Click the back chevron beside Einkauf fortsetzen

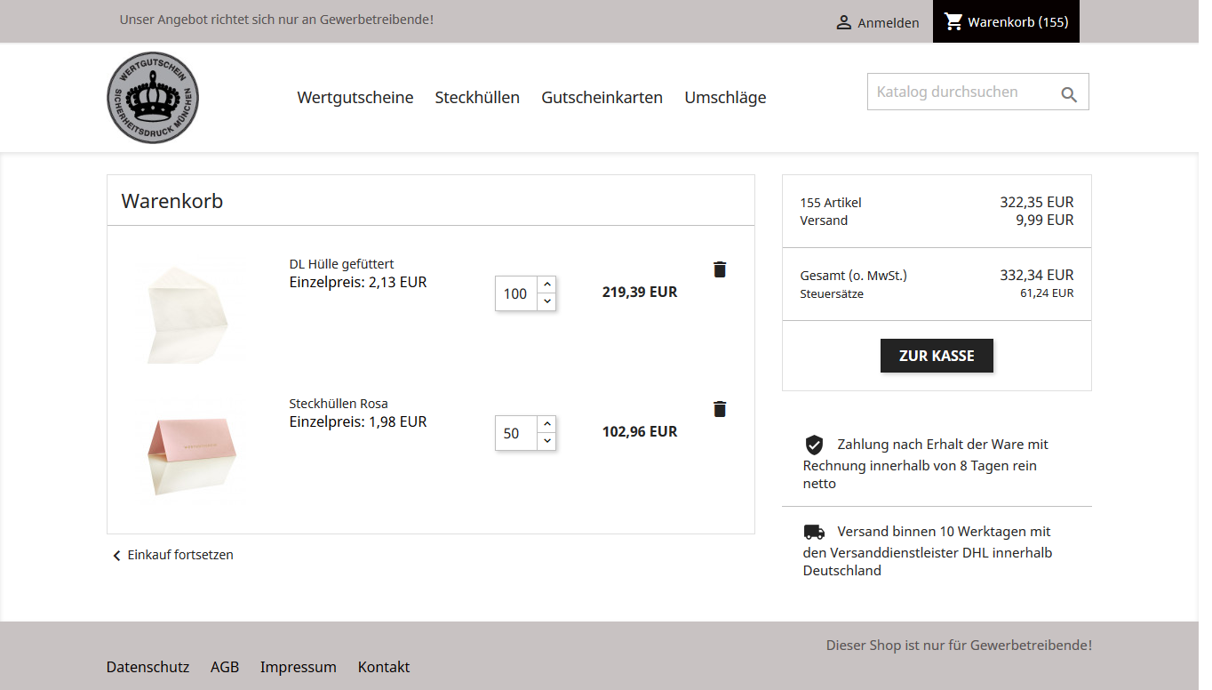point(116,556)
